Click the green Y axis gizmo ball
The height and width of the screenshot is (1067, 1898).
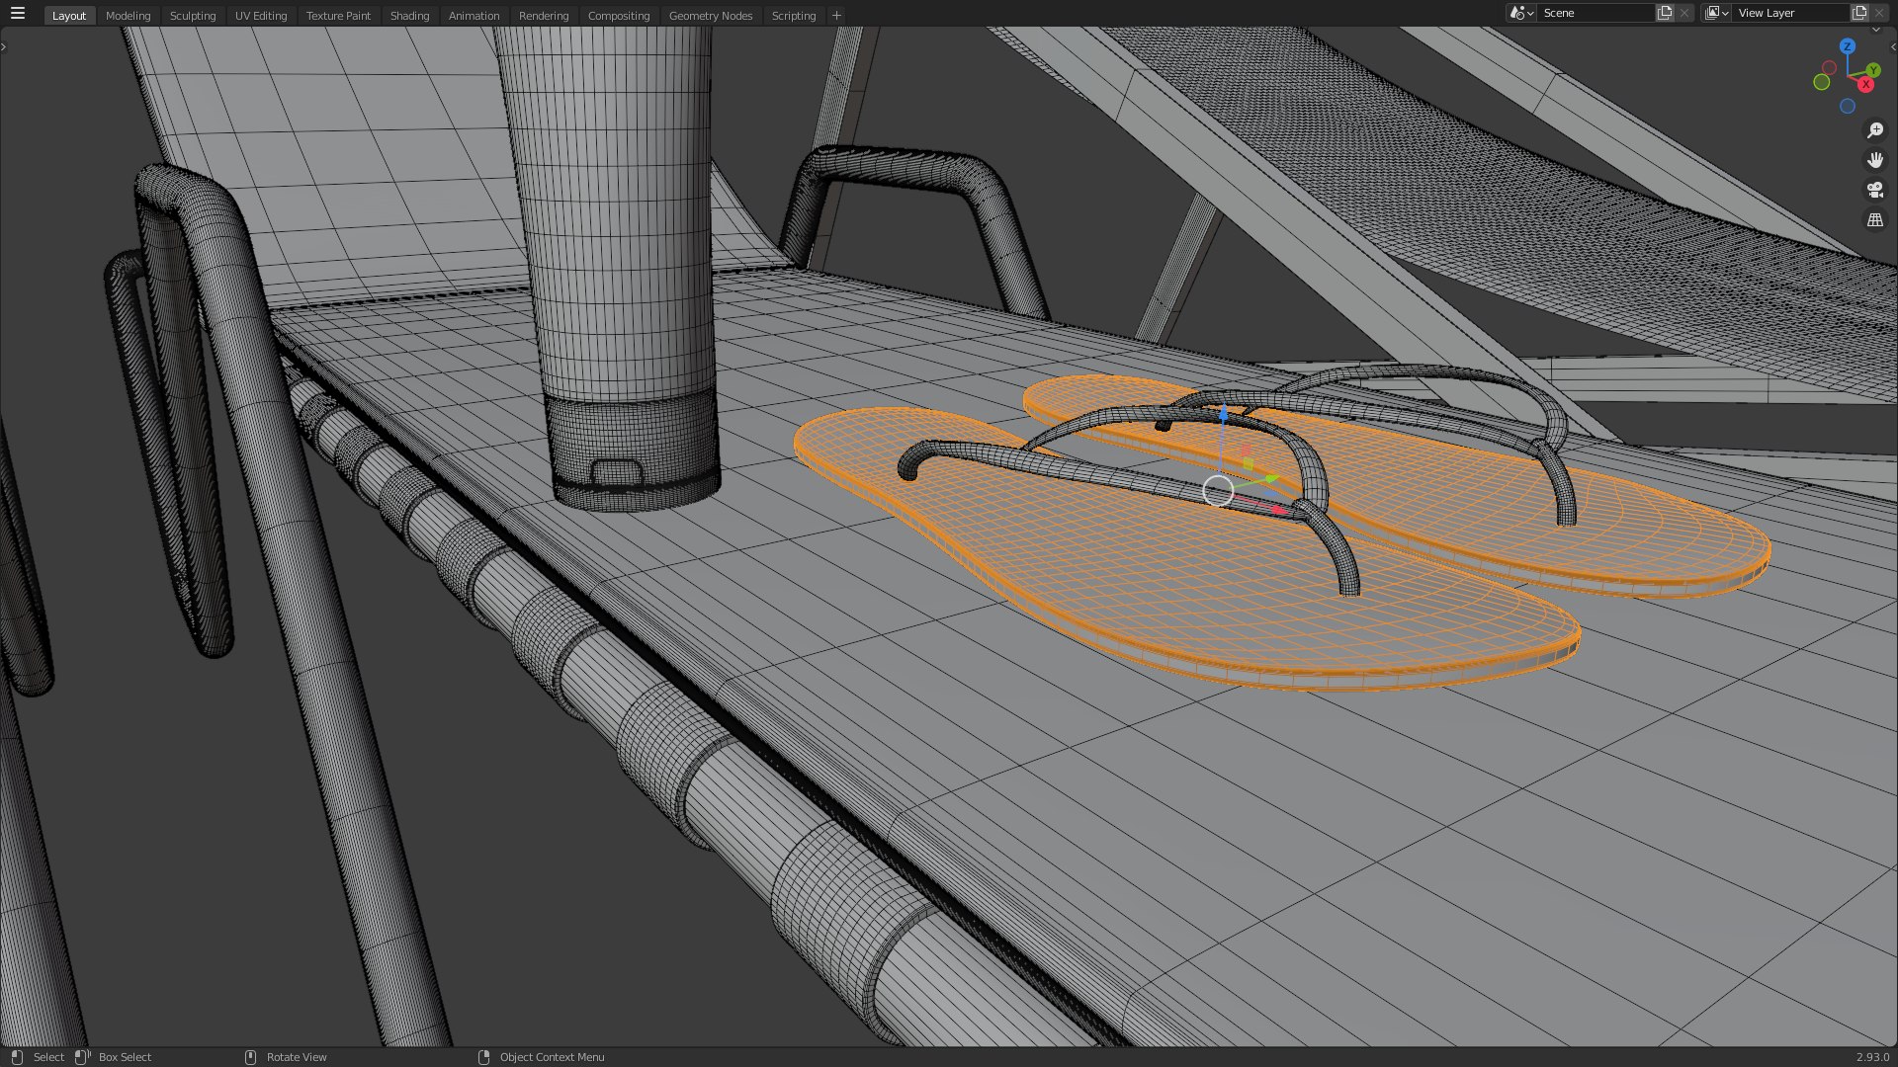(x=1873, y=70)
